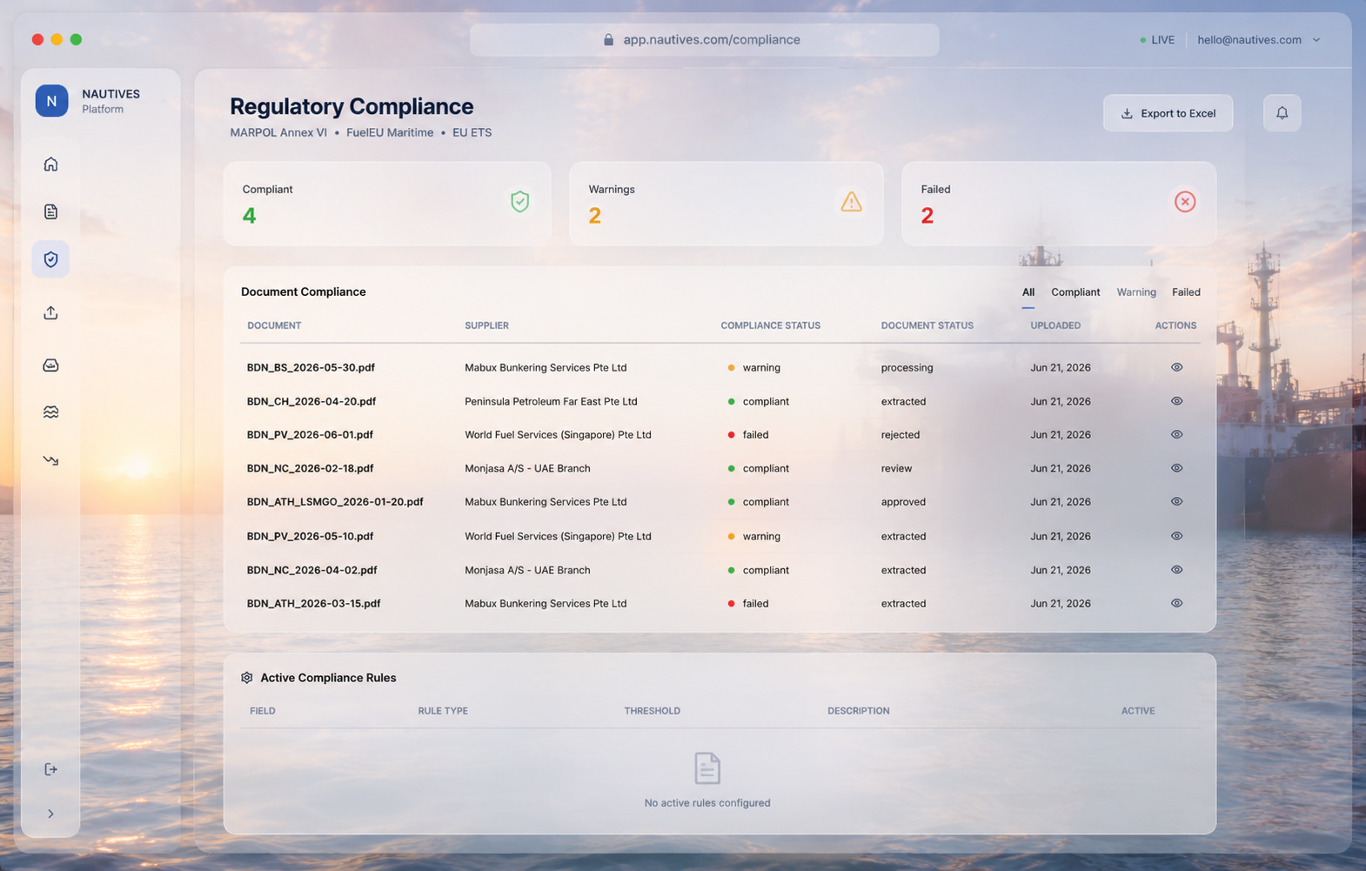Click the app.nautives.com/compliance address bar
The height and width of the screenshot is (871, 1366).
pos(704,40)
